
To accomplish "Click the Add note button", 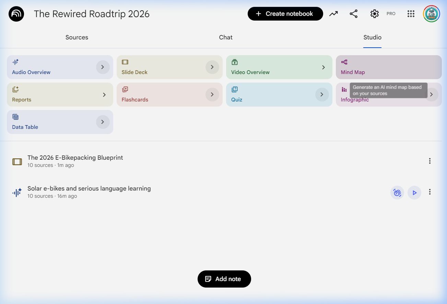I will click(x=224, y=279).
